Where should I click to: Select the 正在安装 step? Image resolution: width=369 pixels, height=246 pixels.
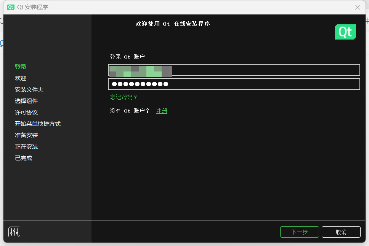(26, 147)
